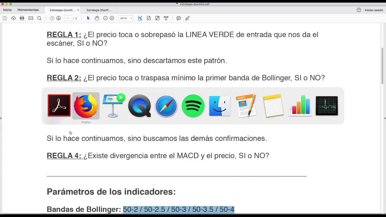This screenshot has height=217, width=386.
Task: Click the Save file icon
Action: pyautogui.click(x=5, y=18)
